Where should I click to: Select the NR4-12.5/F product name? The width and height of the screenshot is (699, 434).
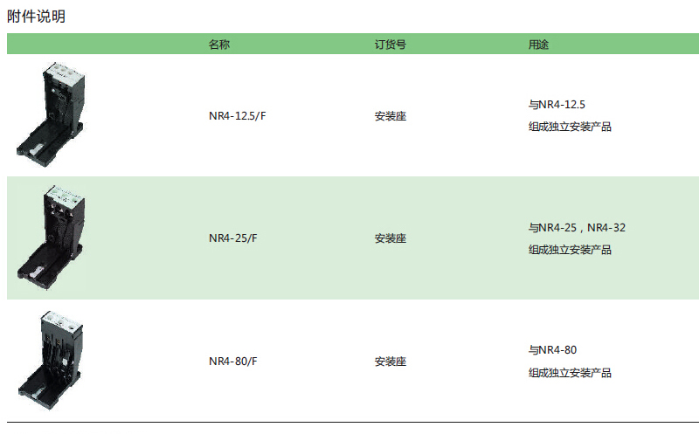click(237, 116)
